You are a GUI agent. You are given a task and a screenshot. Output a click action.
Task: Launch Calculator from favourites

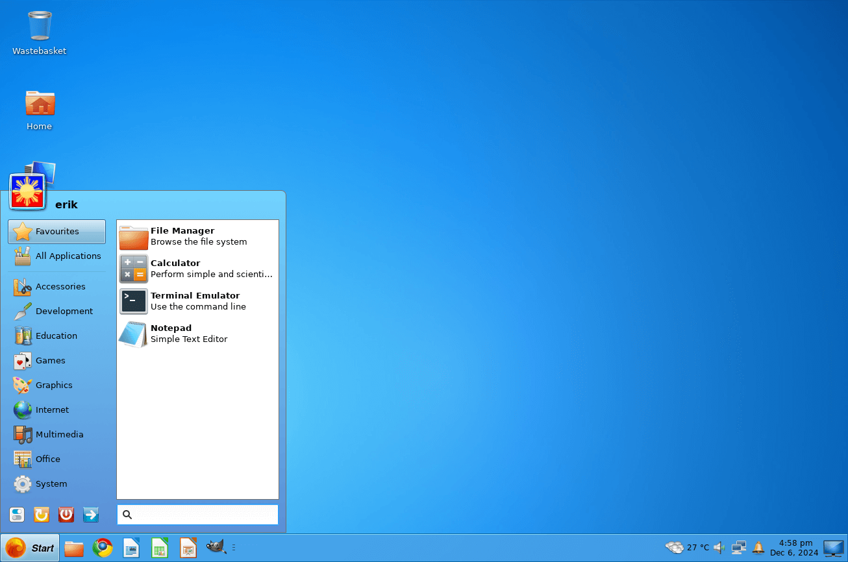click(197, 269)
